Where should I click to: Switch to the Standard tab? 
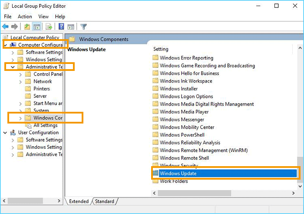[105, 201]
